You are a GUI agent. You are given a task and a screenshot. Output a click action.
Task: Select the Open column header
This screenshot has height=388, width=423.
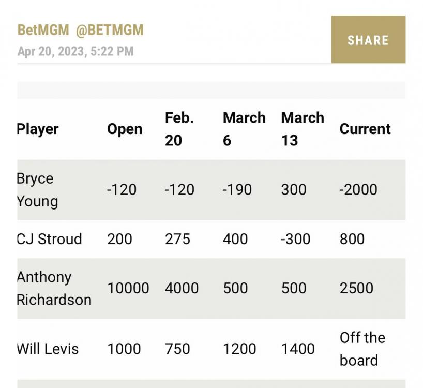tap(125, 129)
